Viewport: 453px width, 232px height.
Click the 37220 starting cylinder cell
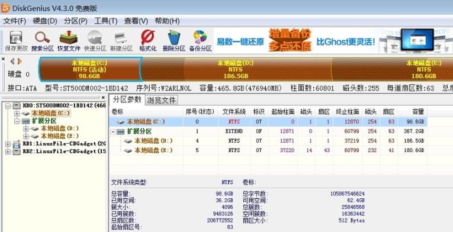coord(287,150)
